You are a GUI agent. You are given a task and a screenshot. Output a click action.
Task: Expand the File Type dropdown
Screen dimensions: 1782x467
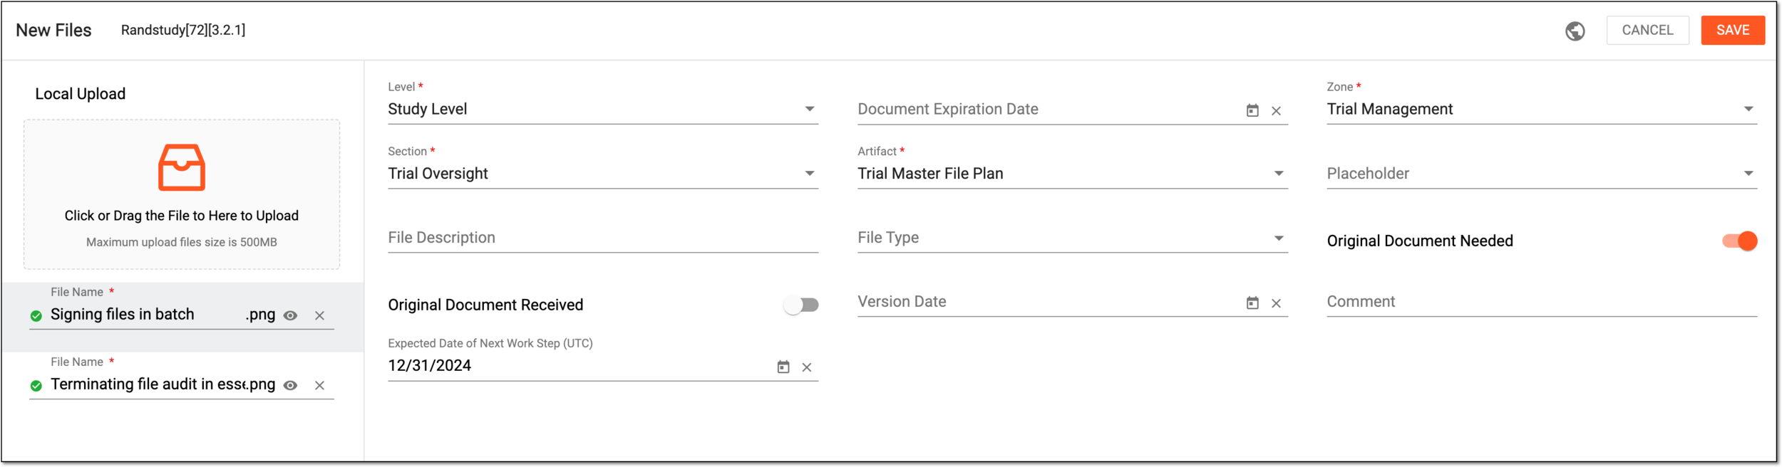[x=1072, y=238]
